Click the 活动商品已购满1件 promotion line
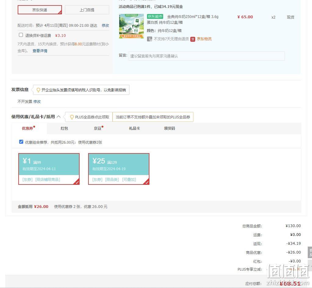The width and height of the screenshot is (312, 288). [151, 7]
